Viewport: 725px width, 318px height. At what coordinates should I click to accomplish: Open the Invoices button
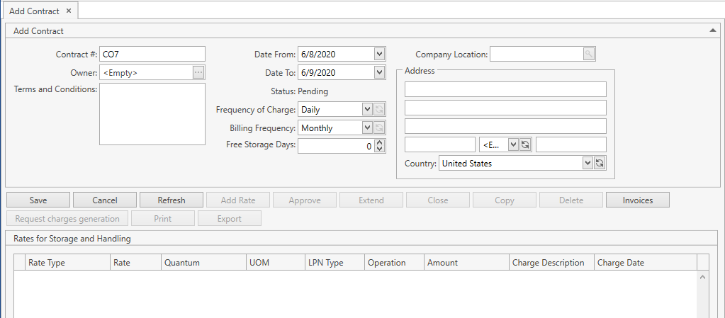(637, 200)
